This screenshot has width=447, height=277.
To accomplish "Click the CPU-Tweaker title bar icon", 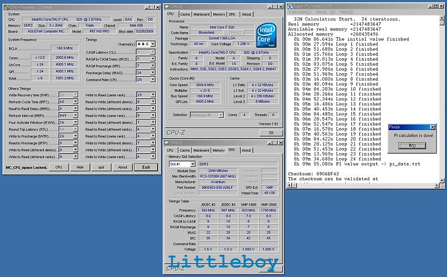I will pyautogui.click(x=6, y=7).
